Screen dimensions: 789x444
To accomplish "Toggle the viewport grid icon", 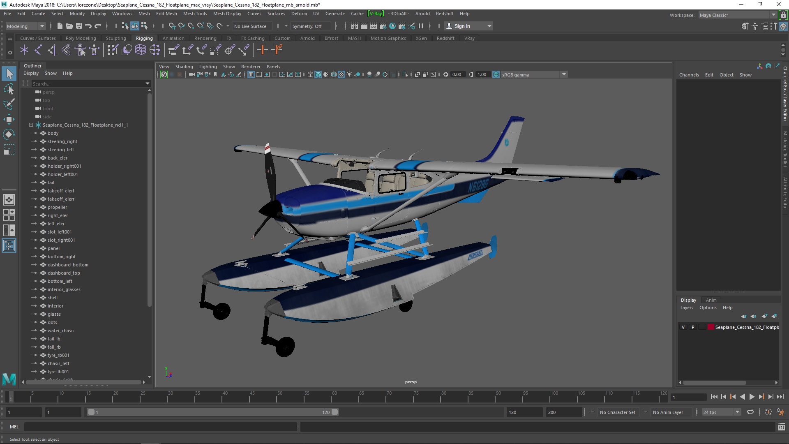I will (251, 74).
